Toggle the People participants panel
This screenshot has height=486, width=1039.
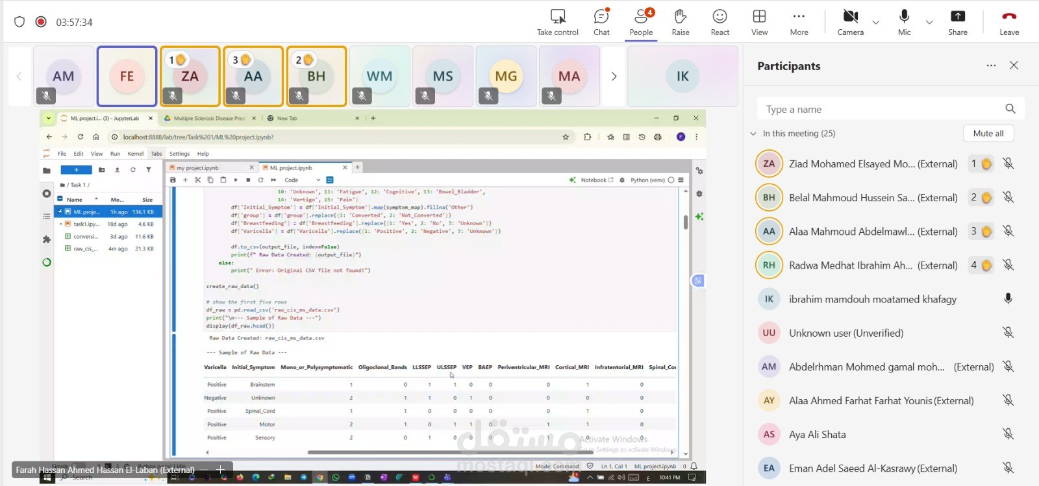point(641,22)
